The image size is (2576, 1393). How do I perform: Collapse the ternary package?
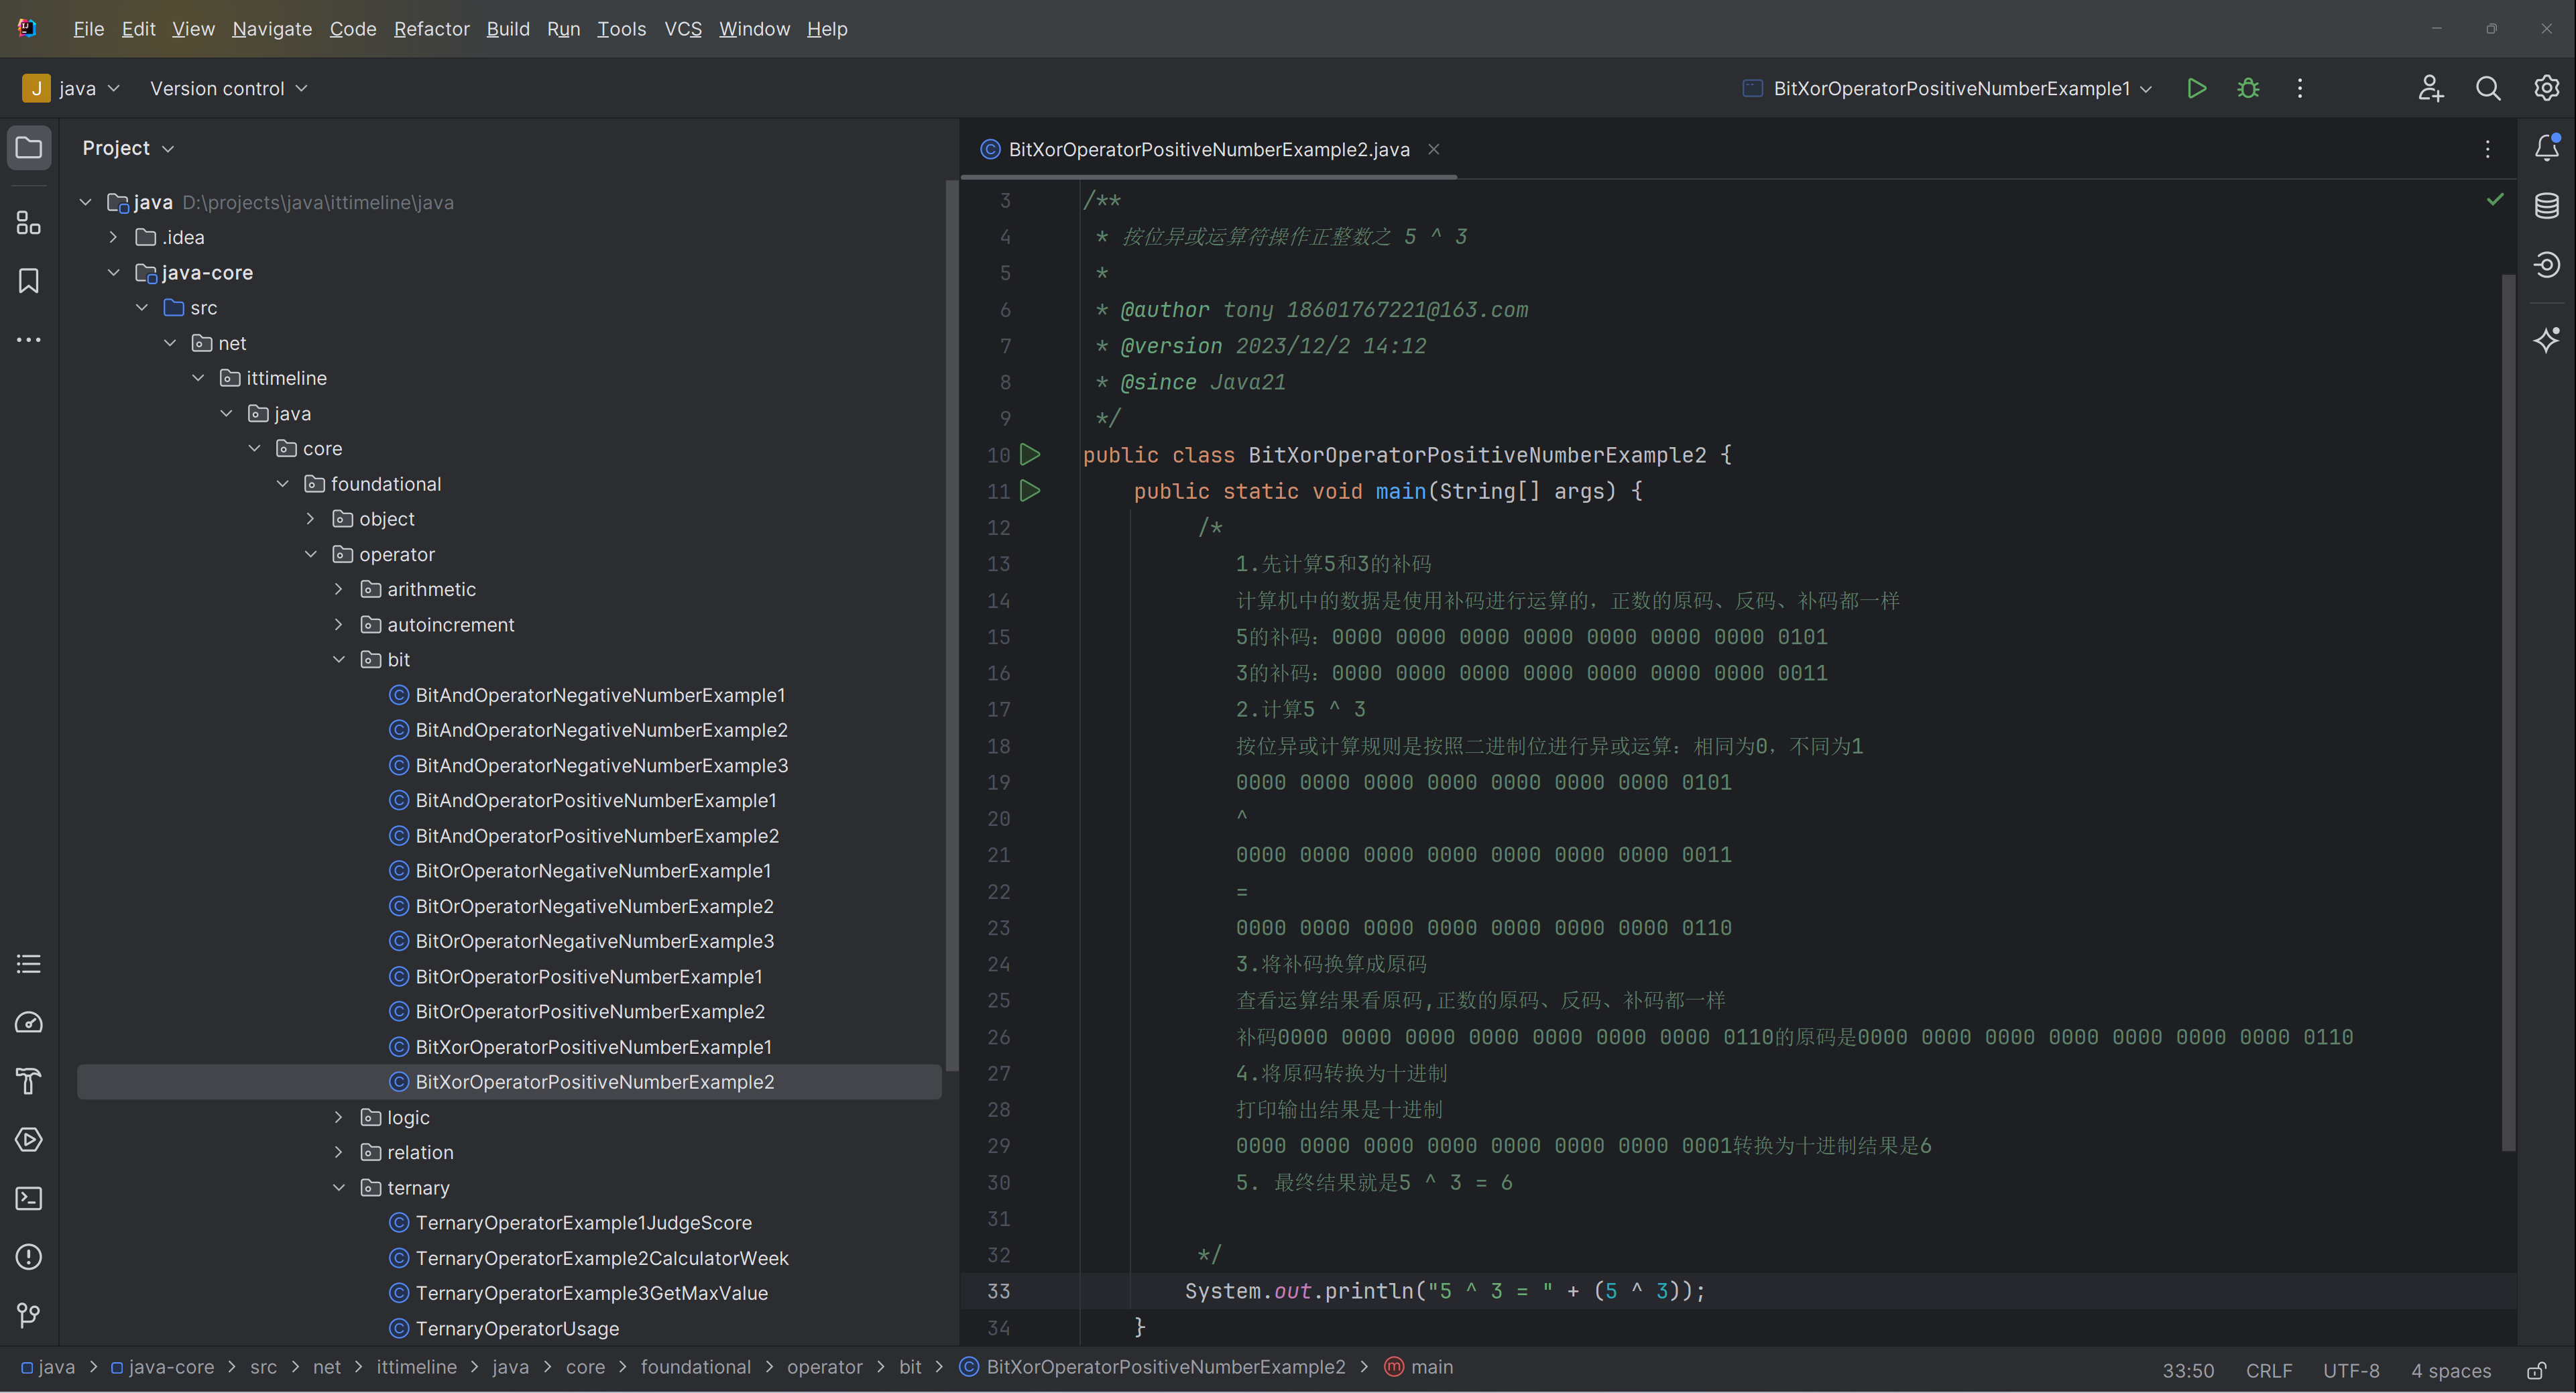point(338,1187)
